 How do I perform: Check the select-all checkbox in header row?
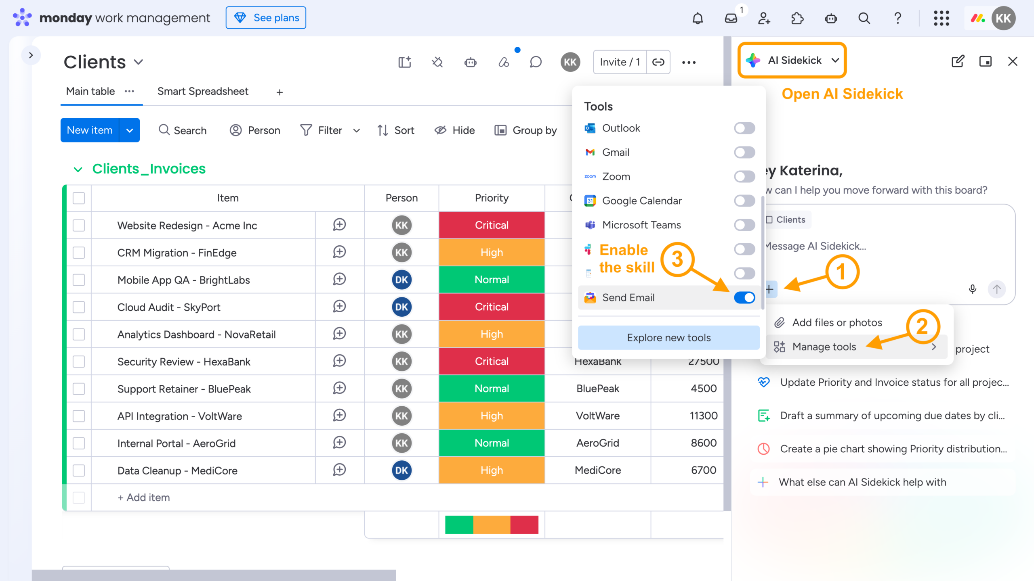[79, 198]
